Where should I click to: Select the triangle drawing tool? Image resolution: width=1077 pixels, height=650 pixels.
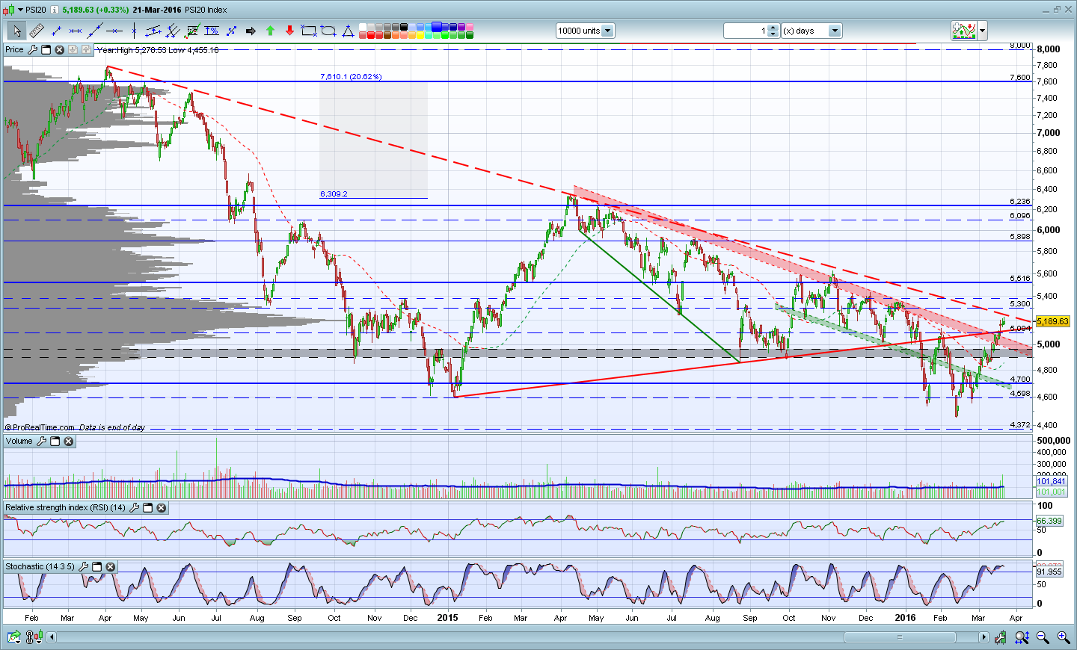click(348, 31)
